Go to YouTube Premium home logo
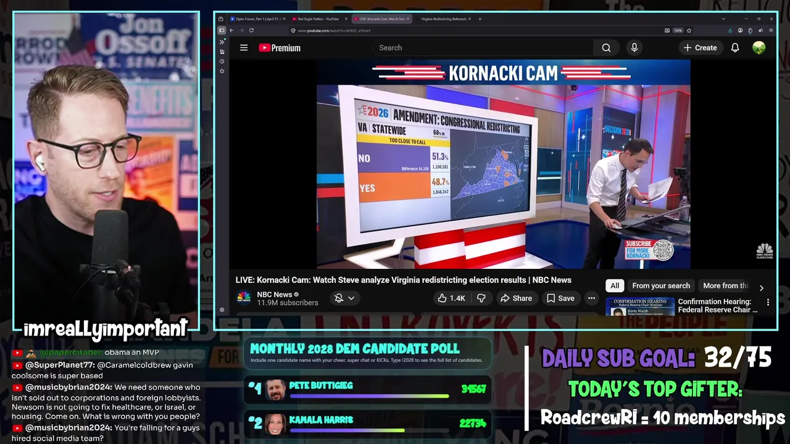The height and width of the screenshot is (444, 790). tap(280, 47)
